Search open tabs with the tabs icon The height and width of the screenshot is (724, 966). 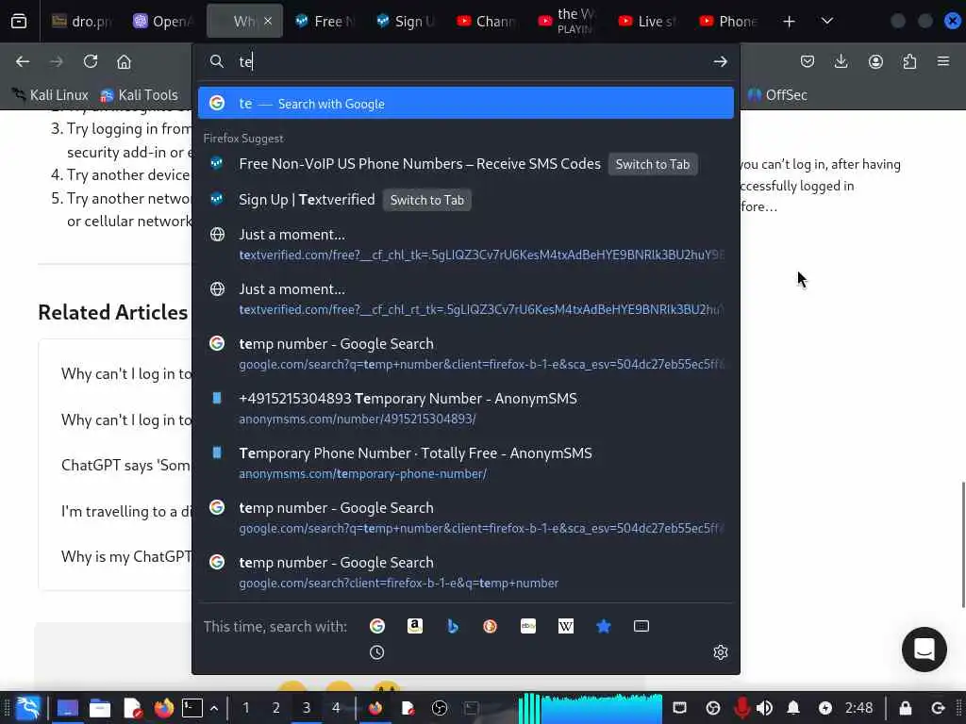pyautogui.click(x=641, y=626)
